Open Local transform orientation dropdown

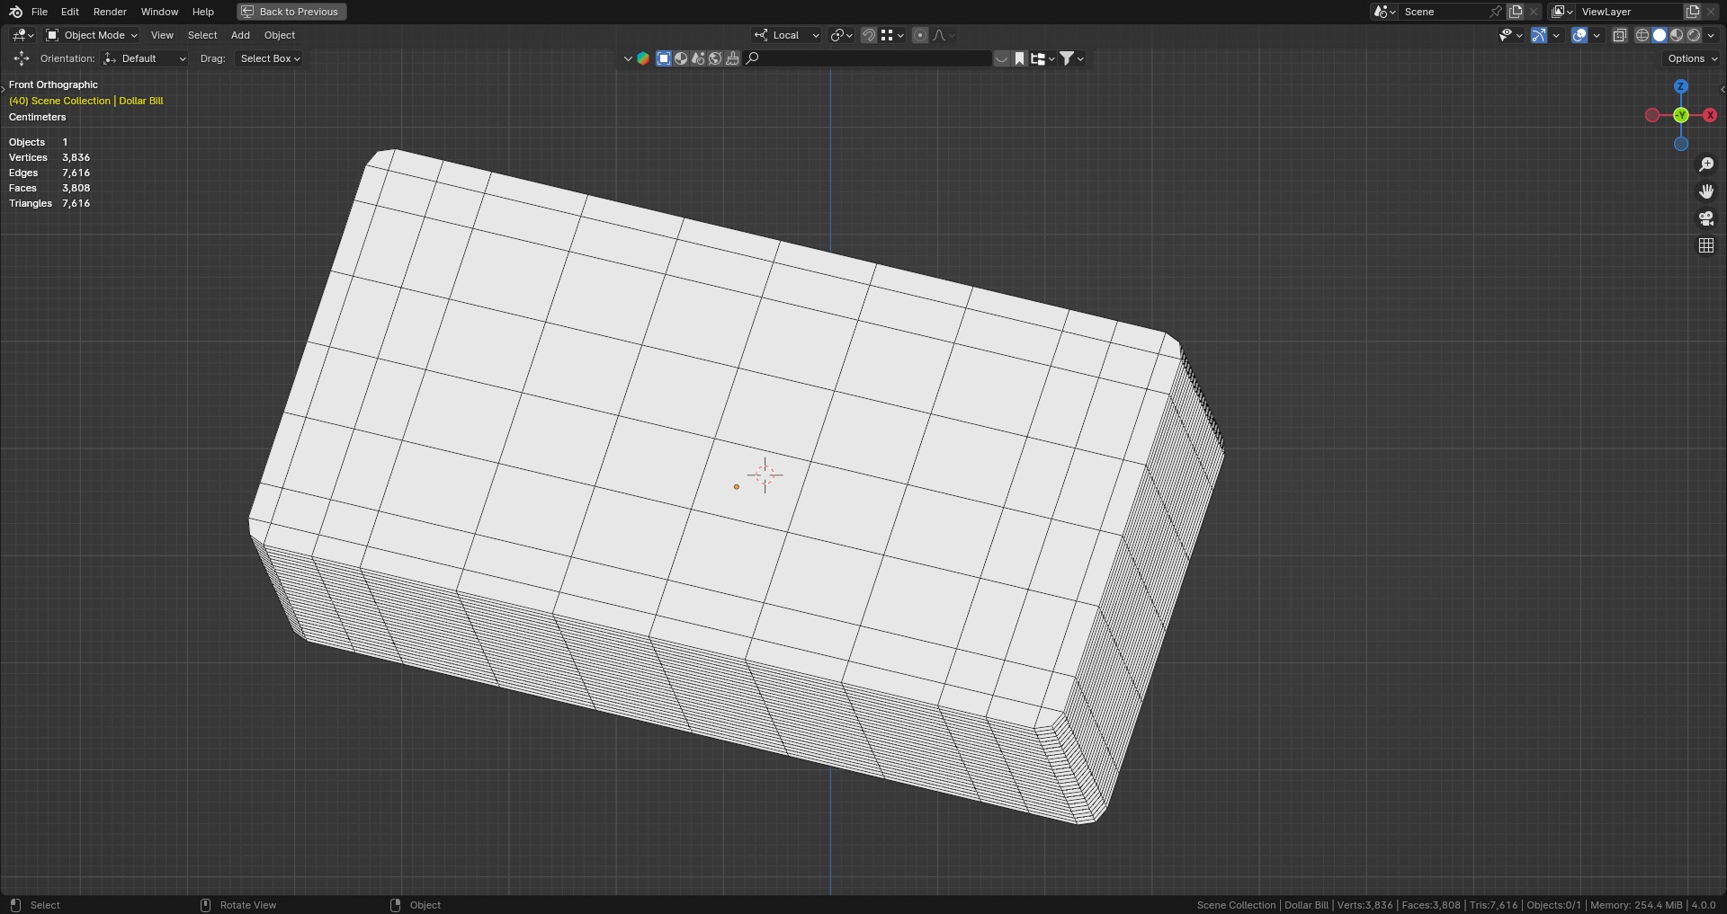(x=787, y=35)
